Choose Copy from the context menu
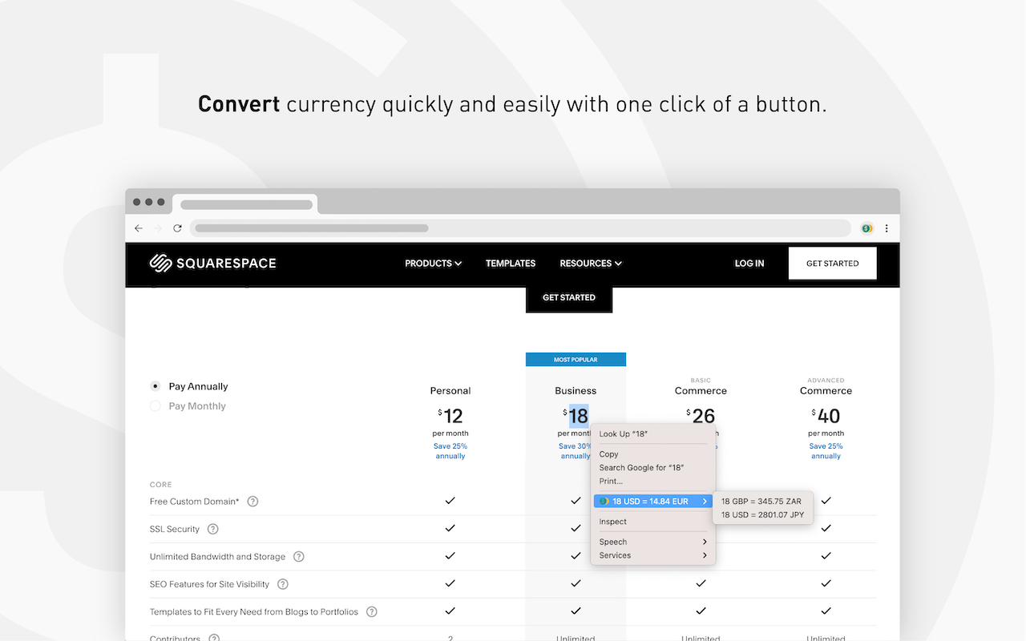Image resolution: width=1026 pixels, height=641 pixels. pyautogui.click(x=608, y=454)
